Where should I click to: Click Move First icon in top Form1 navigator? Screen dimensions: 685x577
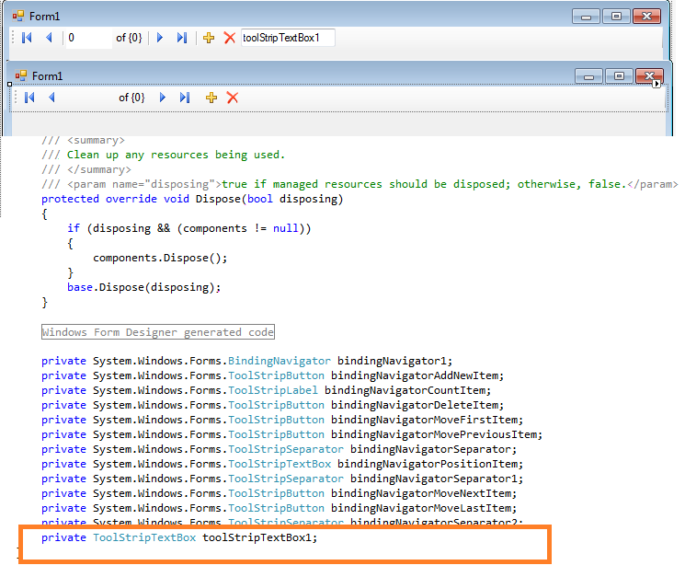[27, 38]
